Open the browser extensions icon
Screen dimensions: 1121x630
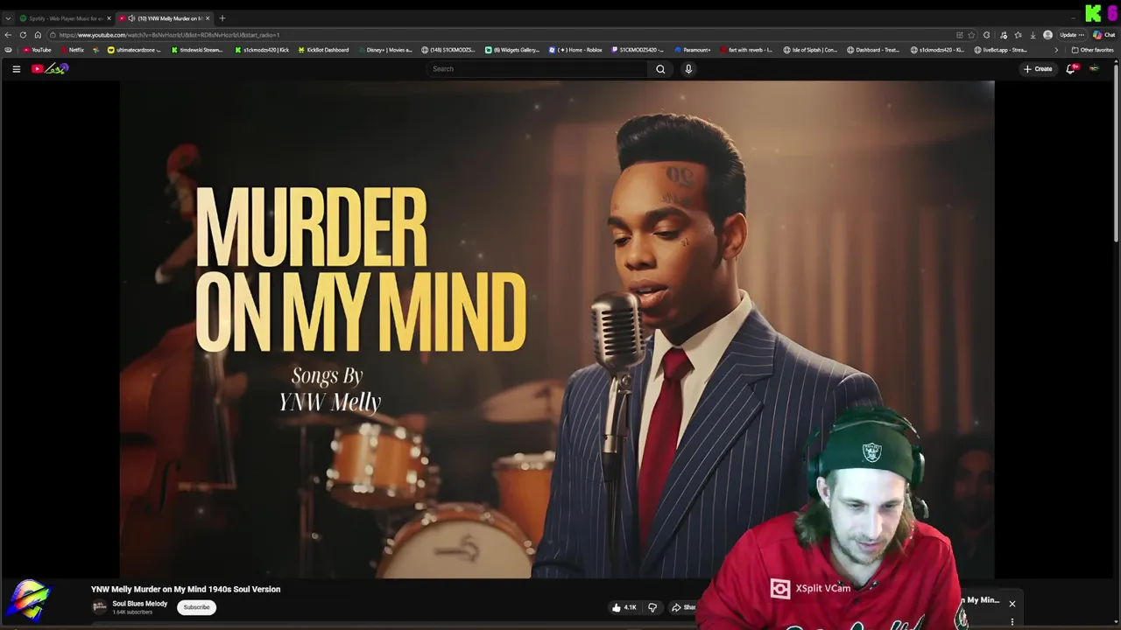pyautogui.click(x=987, y=35)
